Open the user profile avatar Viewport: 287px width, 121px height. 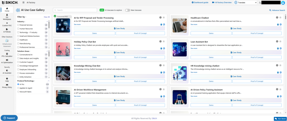pyautogui.click(x=283, y=3)
